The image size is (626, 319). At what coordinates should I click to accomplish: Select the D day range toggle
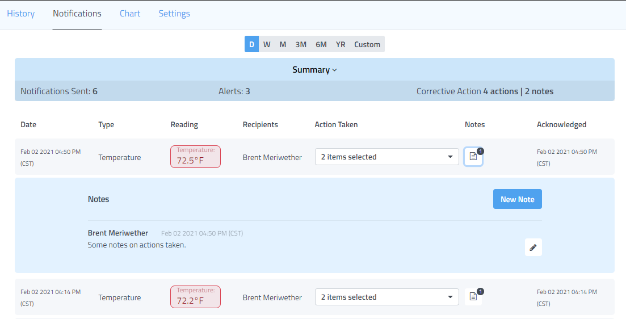[x=251, y=44]
